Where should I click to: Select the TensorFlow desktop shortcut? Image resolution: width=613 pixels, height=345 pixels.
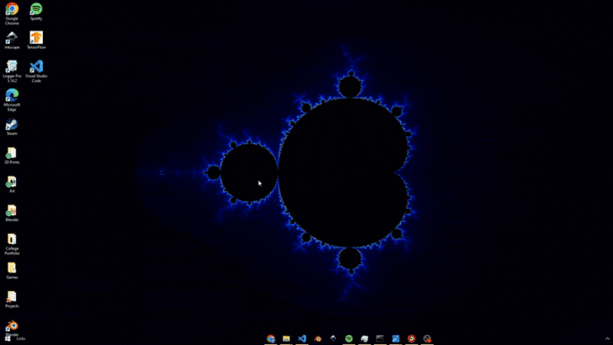[x=36, y=40]
